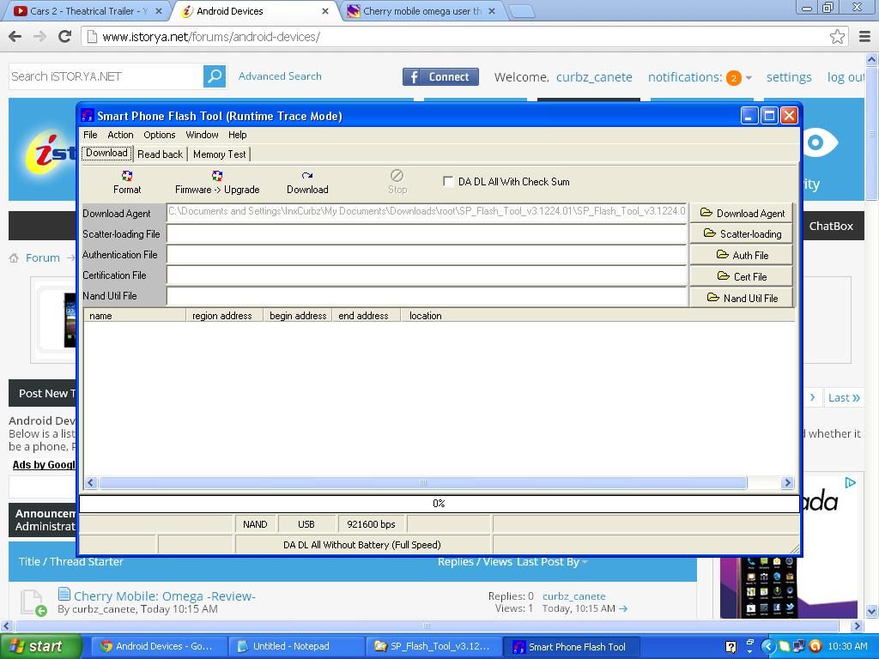Open the curbz_canete welcome profile link
The height and width of the screenshot is (659, 879).
tap(594, 77)
